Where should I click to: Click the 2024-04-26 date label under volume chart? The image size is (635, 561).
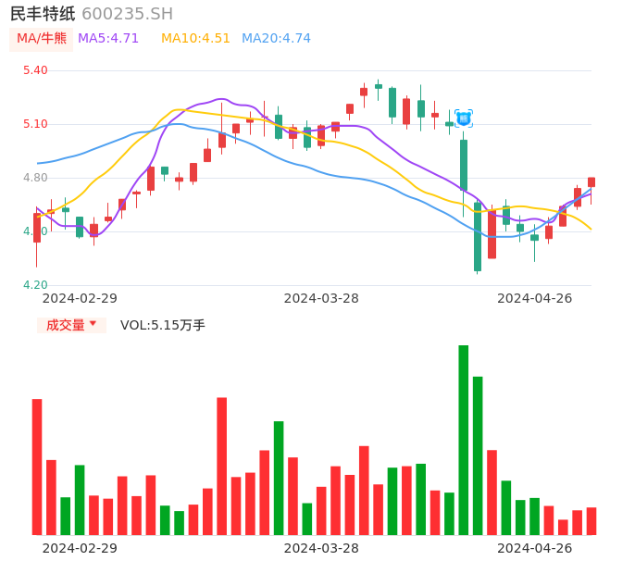pos(535,548)
